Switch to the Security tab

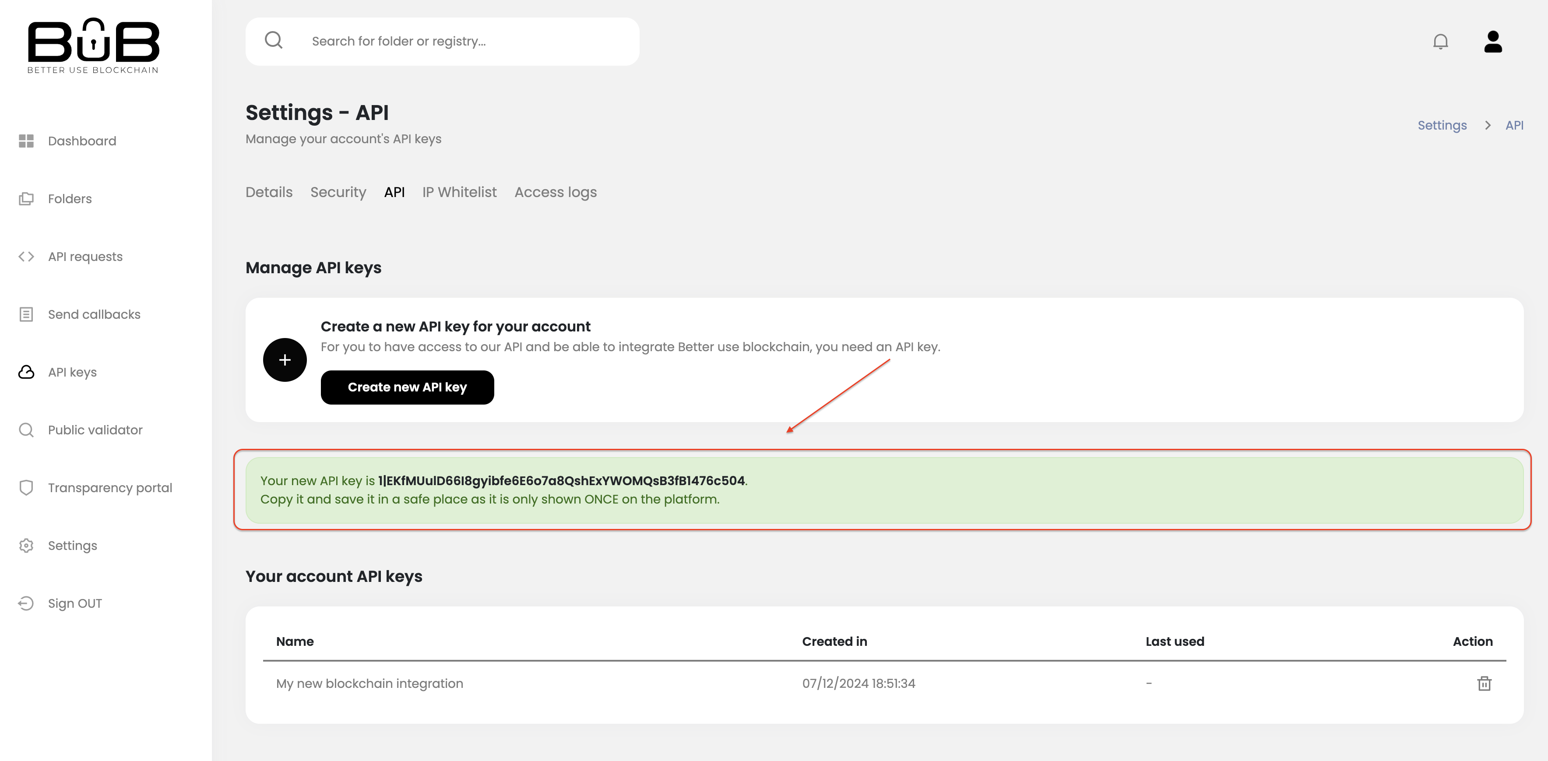point(338,192)
